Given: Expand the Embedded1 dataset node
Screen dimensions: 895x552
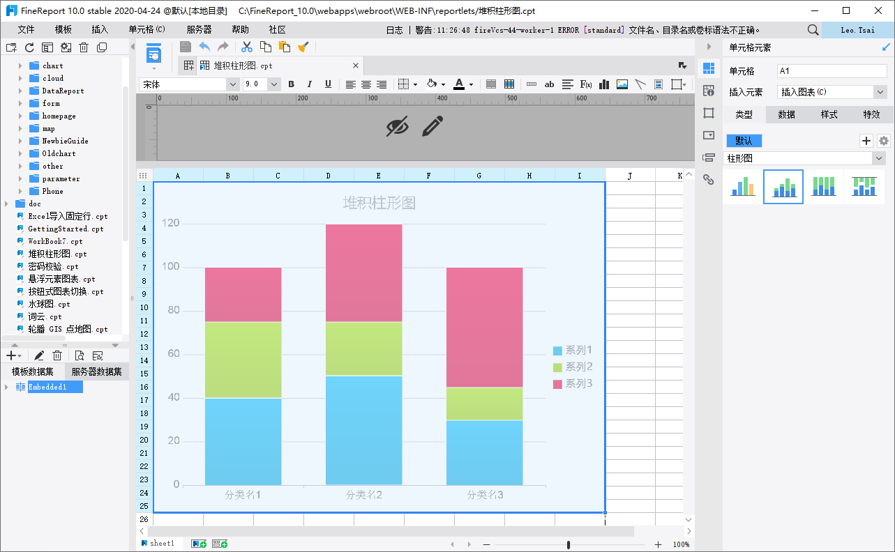Looking at the screenshot, I should point(6,387).
